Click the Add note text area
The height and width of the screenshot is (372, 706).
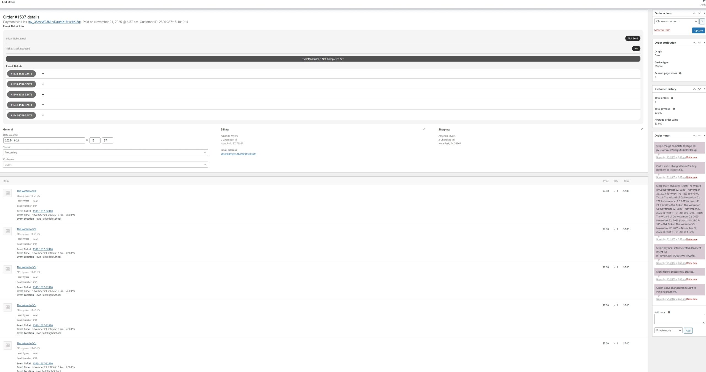tap(679, 319)
